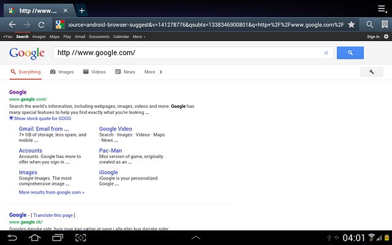The width and height of the screenshot is (392, 245).
Task: Open Play in the top bar
Action: click(x=67, y=37)
